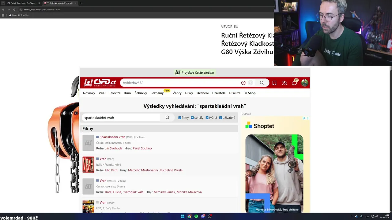Image resolution: width=392 pixels, height=220 pixels.
Task: Open advanced search filter sliders icon
Action: [251, 83]
